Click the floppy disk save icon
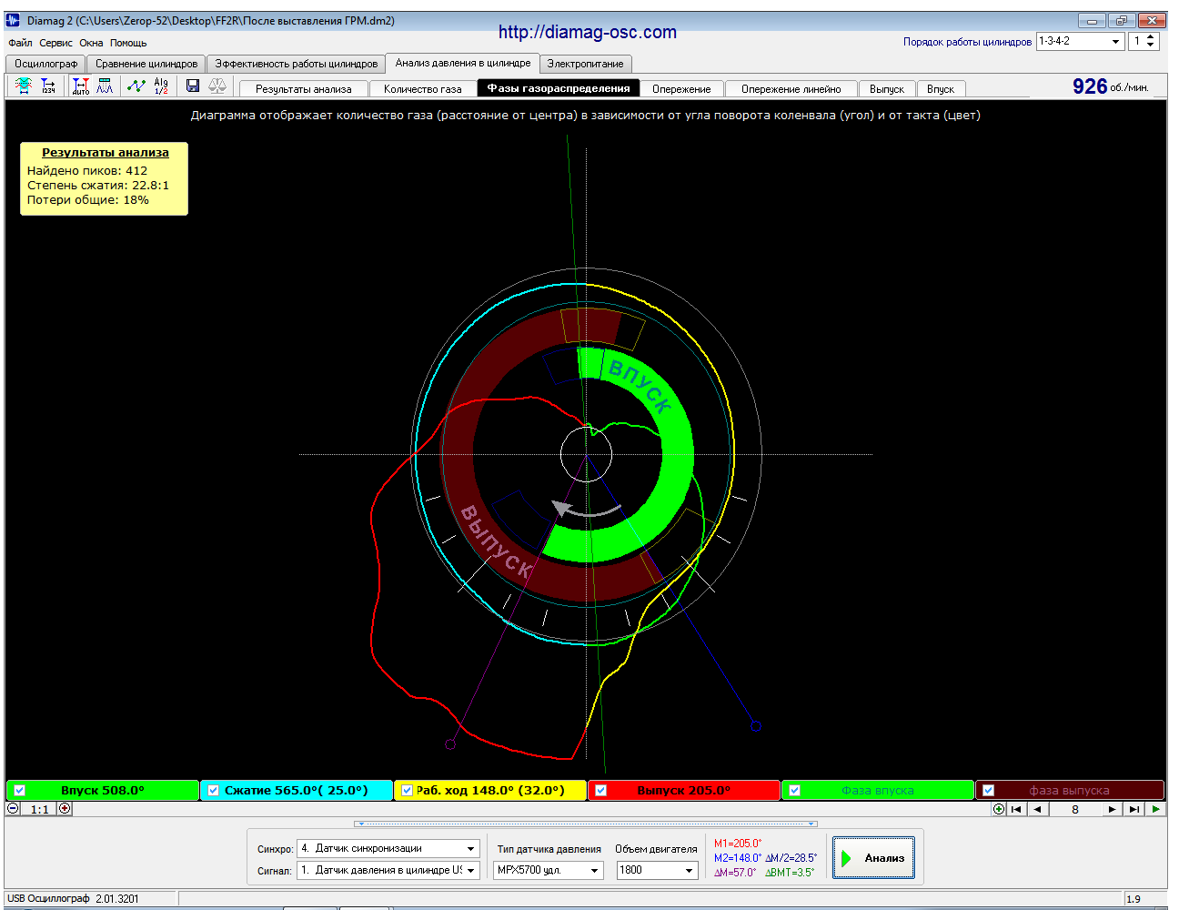The height and width of the screenshot is (910, 1179). point(193,86)
